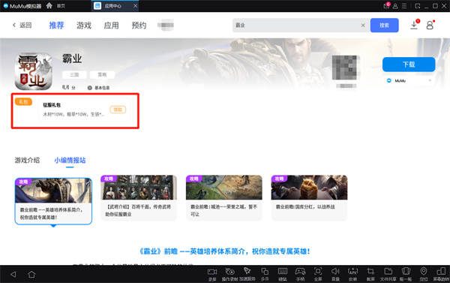Click the blue article headline 《霸业》前瞻

[x=225, y=251]
